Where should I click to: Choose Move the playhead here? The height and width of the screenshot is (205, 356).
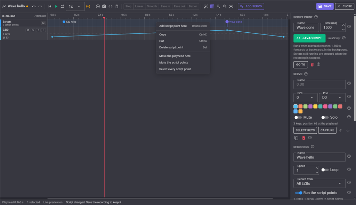coord(183,56)
